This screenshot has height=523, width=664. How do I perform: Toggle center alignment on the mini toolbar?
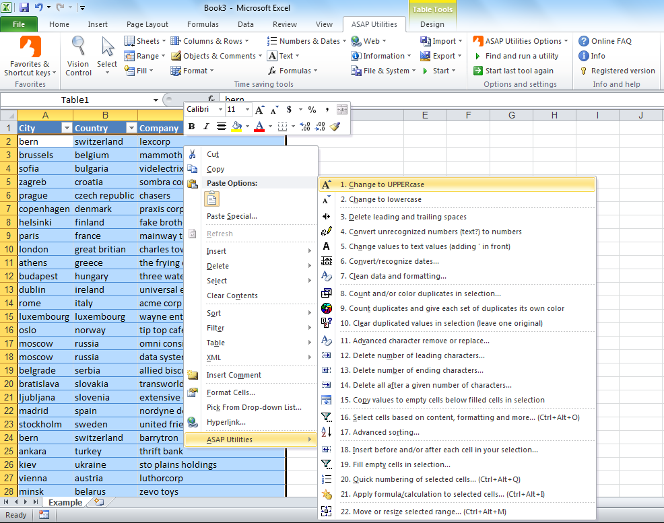tap(222, 126)
